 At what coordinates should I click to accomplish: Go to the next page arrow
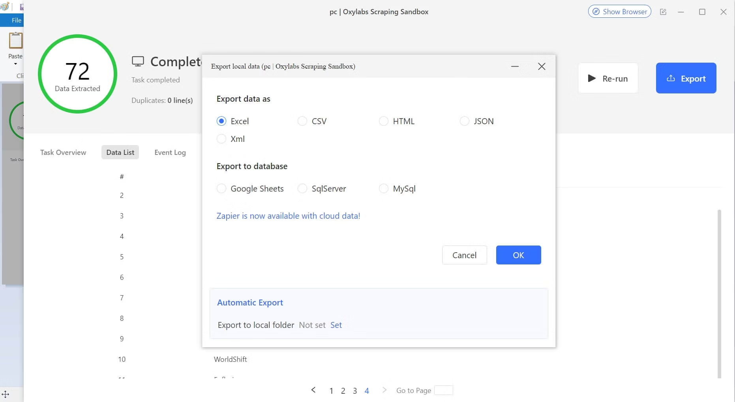pyautogui.click(x=384, y=390)
